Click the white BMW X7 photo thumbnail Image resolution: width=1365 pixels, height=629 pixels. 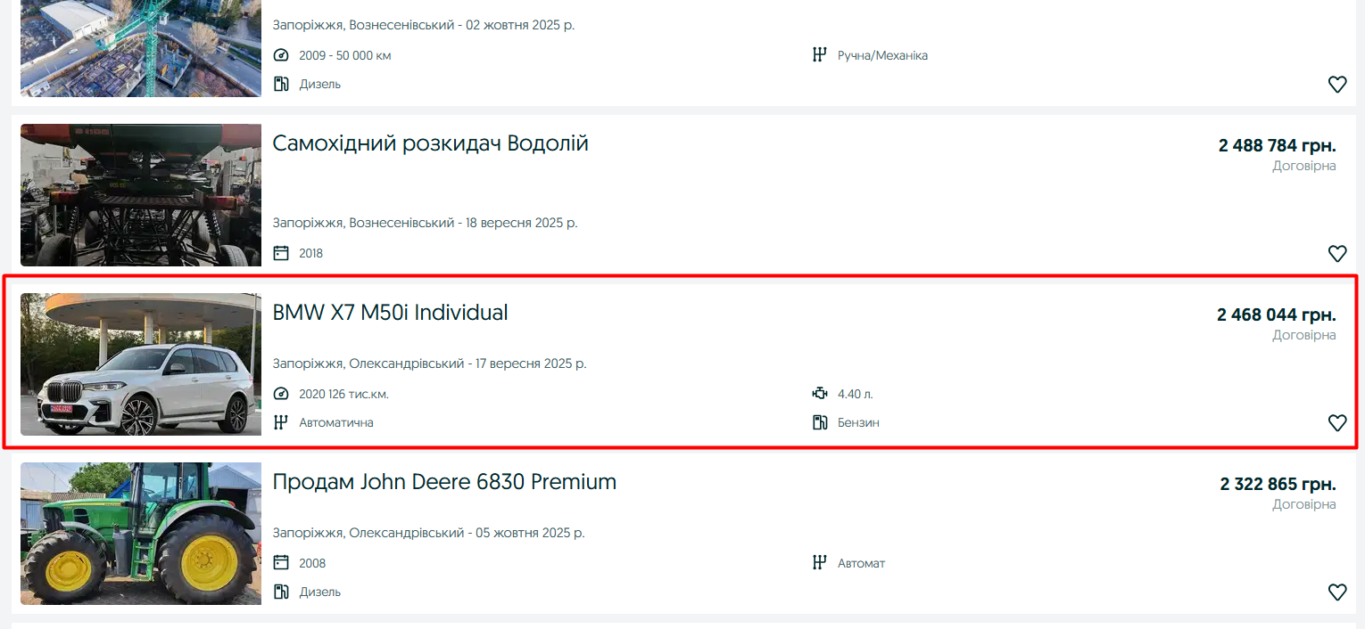pos(141,364)
